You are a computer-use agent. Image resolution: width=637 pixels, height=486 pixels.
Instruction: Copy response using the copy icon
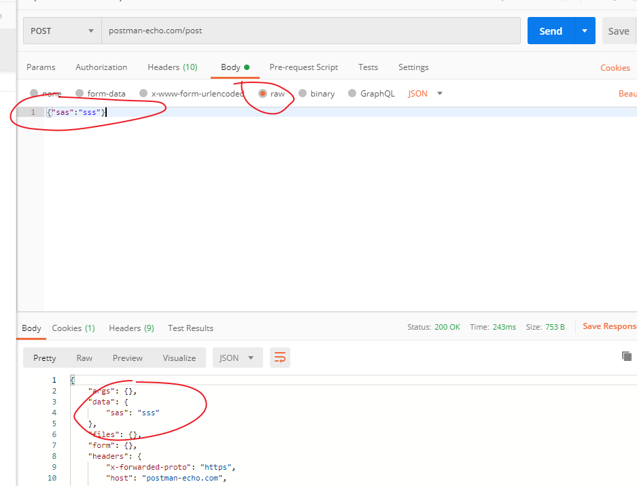(x=626, y=356)
